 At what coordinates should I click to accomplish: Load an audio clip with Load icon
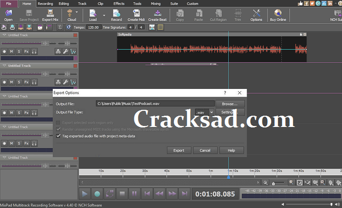coord(93,15)
